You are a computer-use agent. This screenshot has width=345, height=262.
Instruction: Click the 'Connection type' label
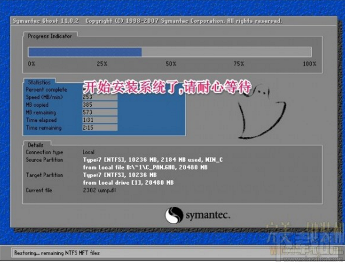pyautogui.click(x=44, y=153)
